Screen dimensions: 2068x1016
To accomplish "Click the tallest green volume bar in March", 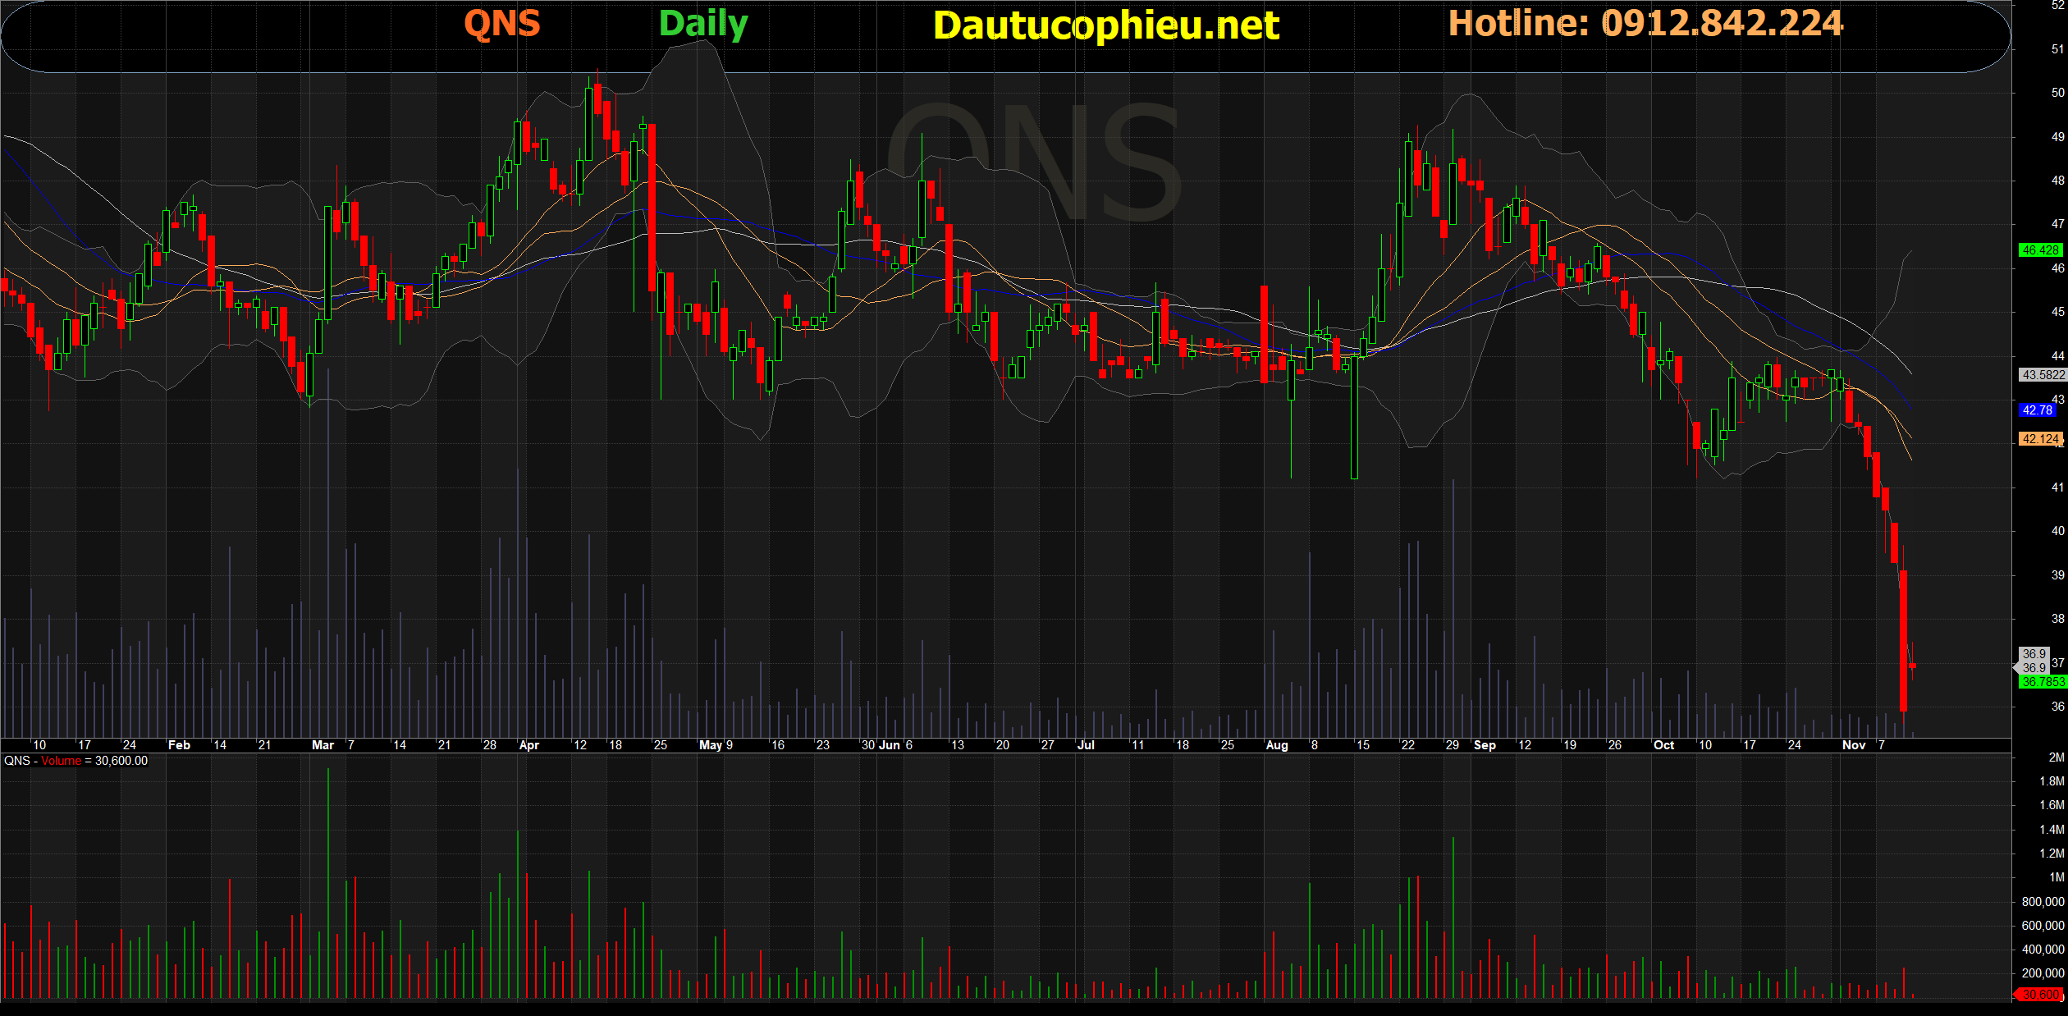I will point(328,883).
